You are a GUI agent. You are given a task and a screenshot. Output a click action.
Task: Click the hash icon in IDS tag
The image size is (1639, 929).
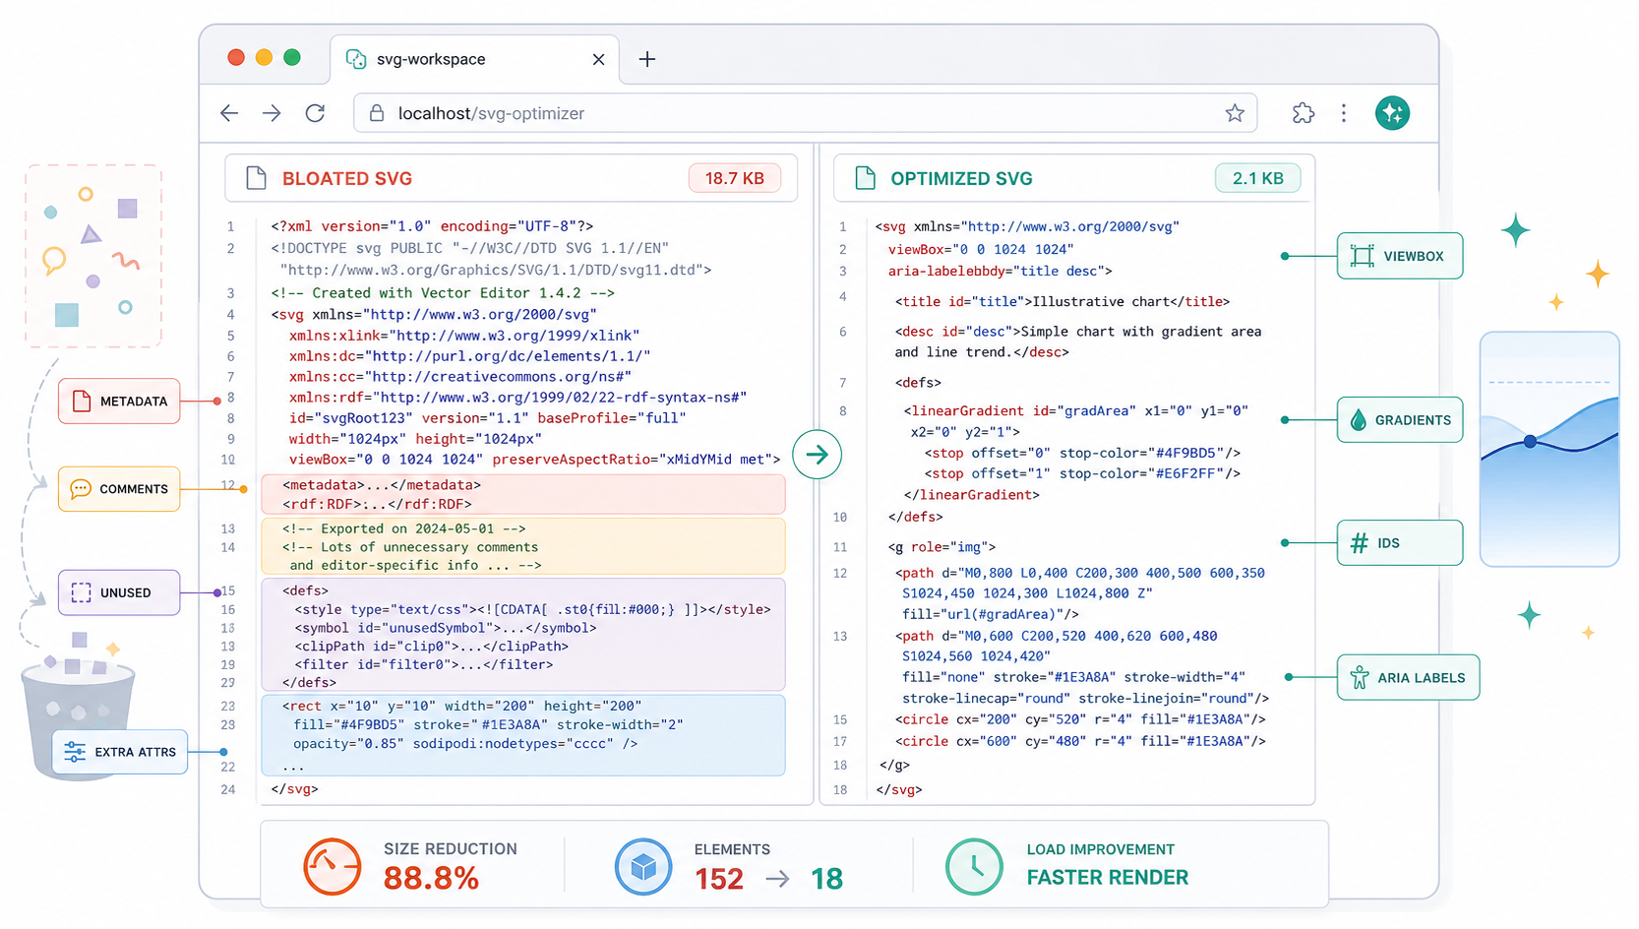1360,543
